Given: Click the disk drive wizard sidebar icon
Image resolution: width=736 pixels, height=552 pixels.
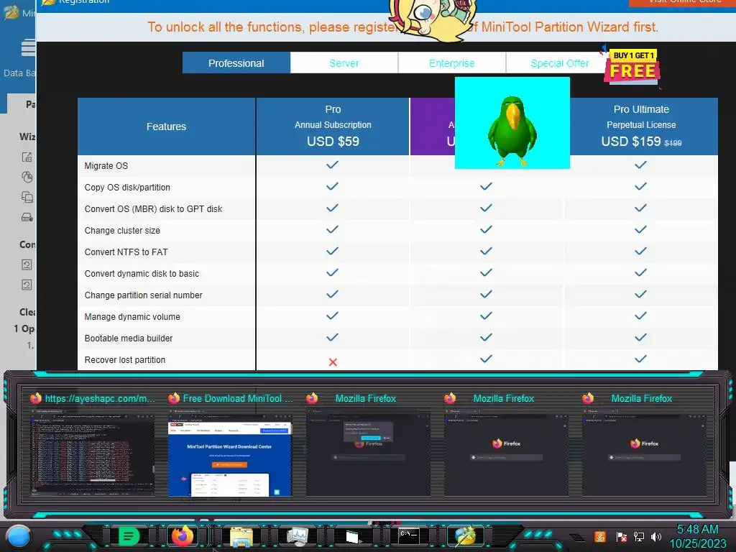Looking at the screenshot, I should click(x=27, y=217).
